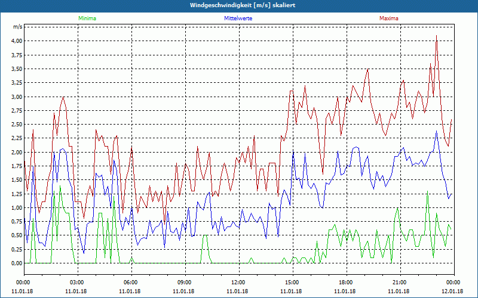Click the '0,00' y-axis value
The image size is (478, 298).
pos(17,263)
